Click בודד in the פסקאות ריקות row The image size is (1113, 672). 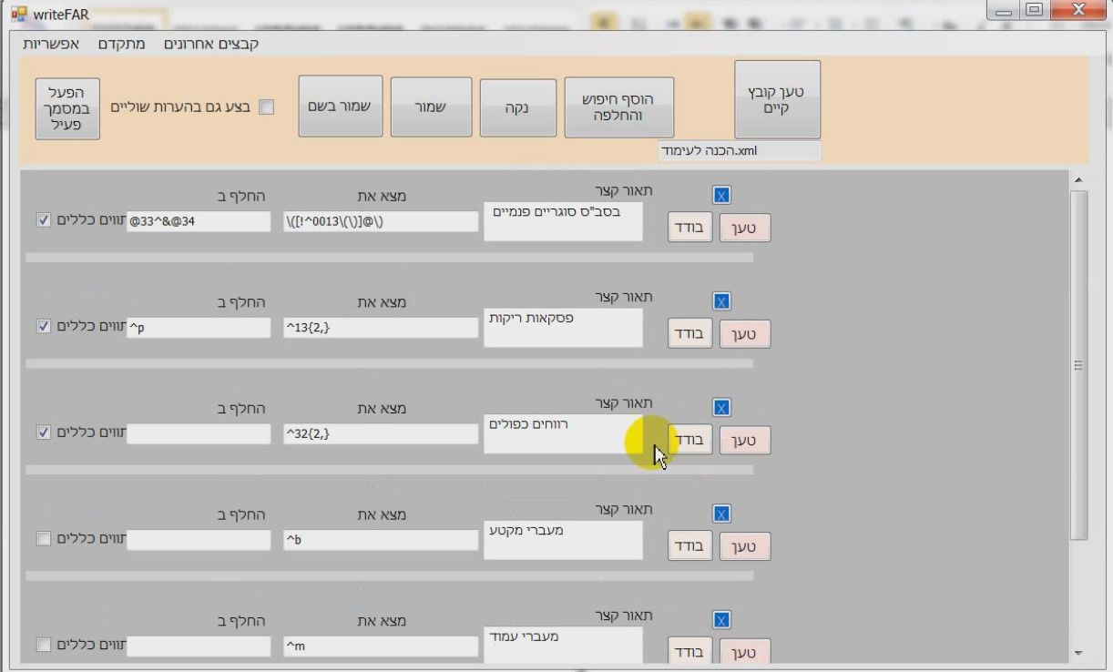pos(690,334)
